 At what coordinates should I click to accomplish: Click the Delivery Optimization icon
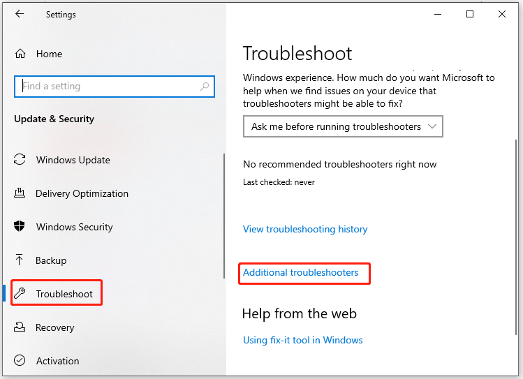(x=20, y=193)
